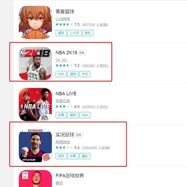Image resolution: width=187 pixels, height=187 pixels.
Task: Visit the 2K, Inc. developer link
Action: [x=62, y=60]
